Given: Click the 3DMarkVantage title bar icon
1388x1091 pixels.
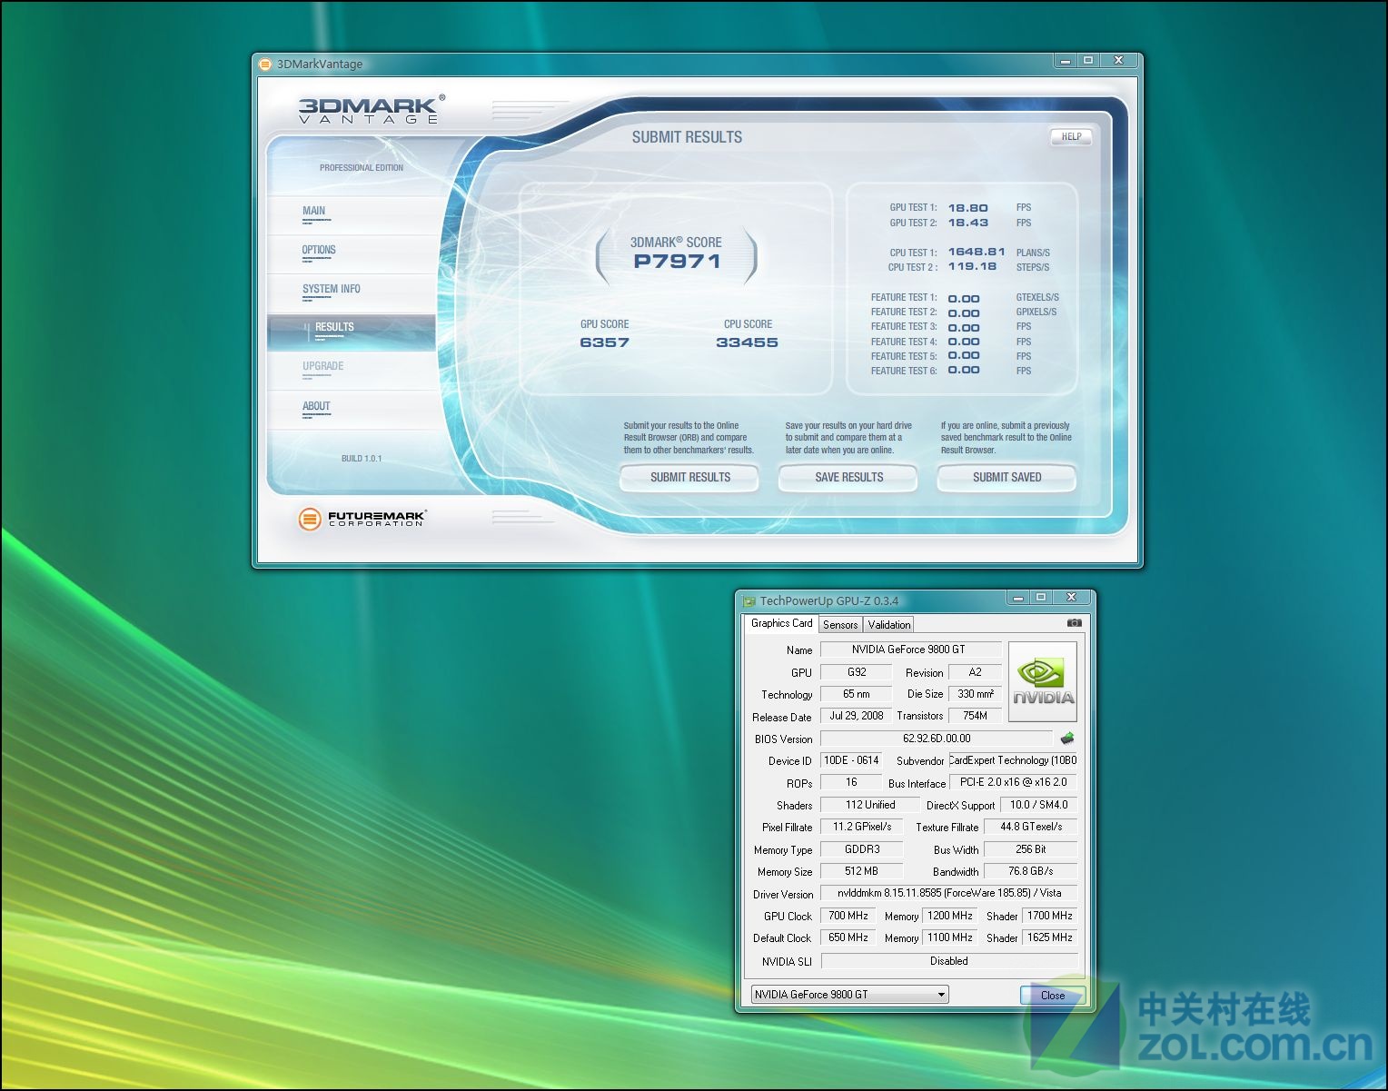Looking at the screenshot, I should pyautogui.click(x=265, y=64).
